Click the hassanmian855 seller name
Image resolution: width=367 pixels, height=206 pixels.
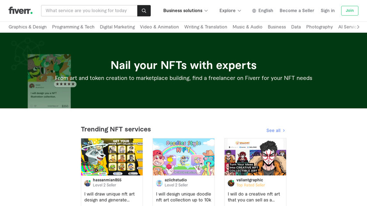click(107, 180)
